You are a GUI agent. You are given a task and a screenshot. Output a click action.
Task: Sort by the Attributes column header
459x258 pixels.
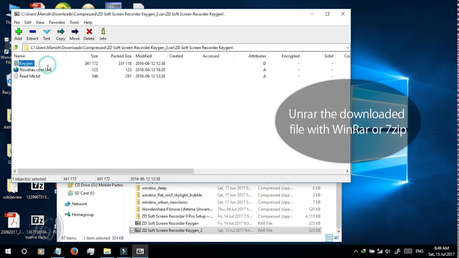(x=251, y=56)
